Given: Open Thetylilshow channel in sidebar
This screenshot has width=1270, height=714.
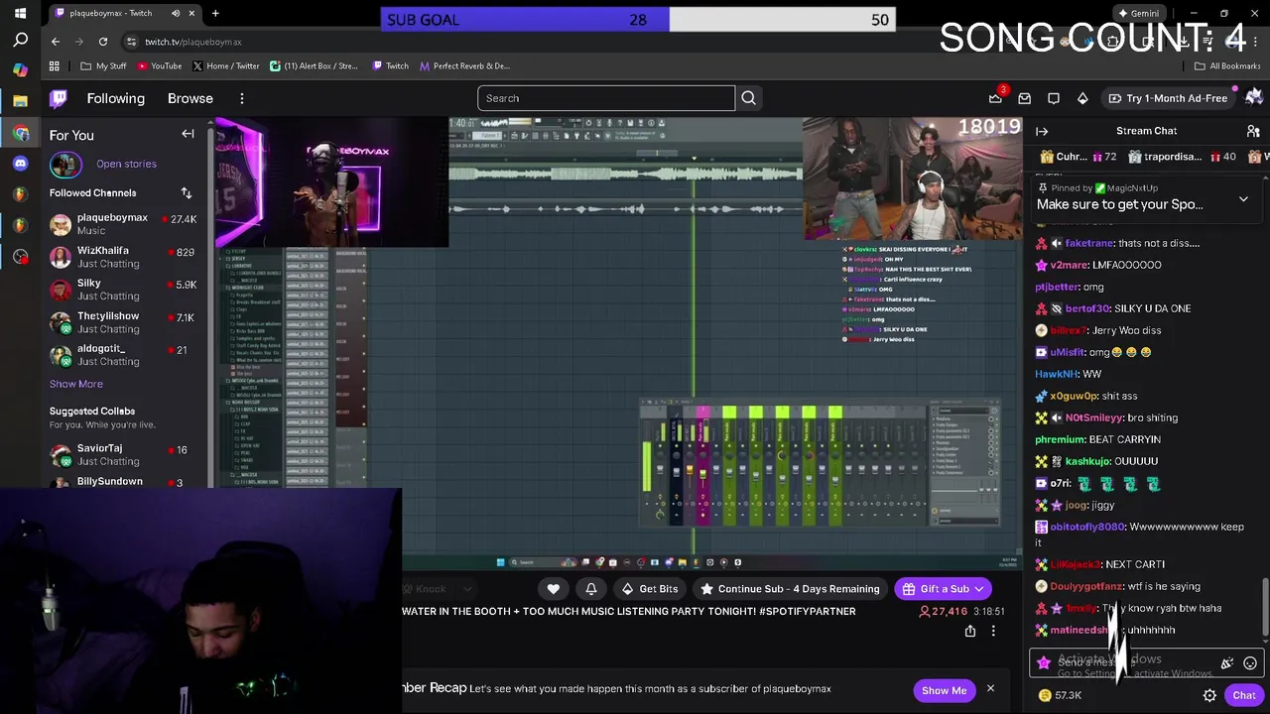Looking at the screenshot, I should click(x=123, y=322).
